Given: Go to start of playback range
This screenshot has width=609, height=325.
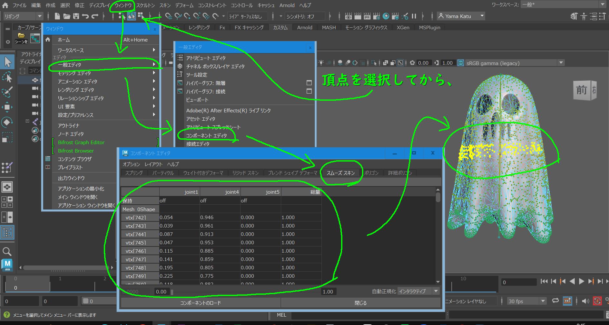Looking at the screenshot, I should tap(544, 281).
